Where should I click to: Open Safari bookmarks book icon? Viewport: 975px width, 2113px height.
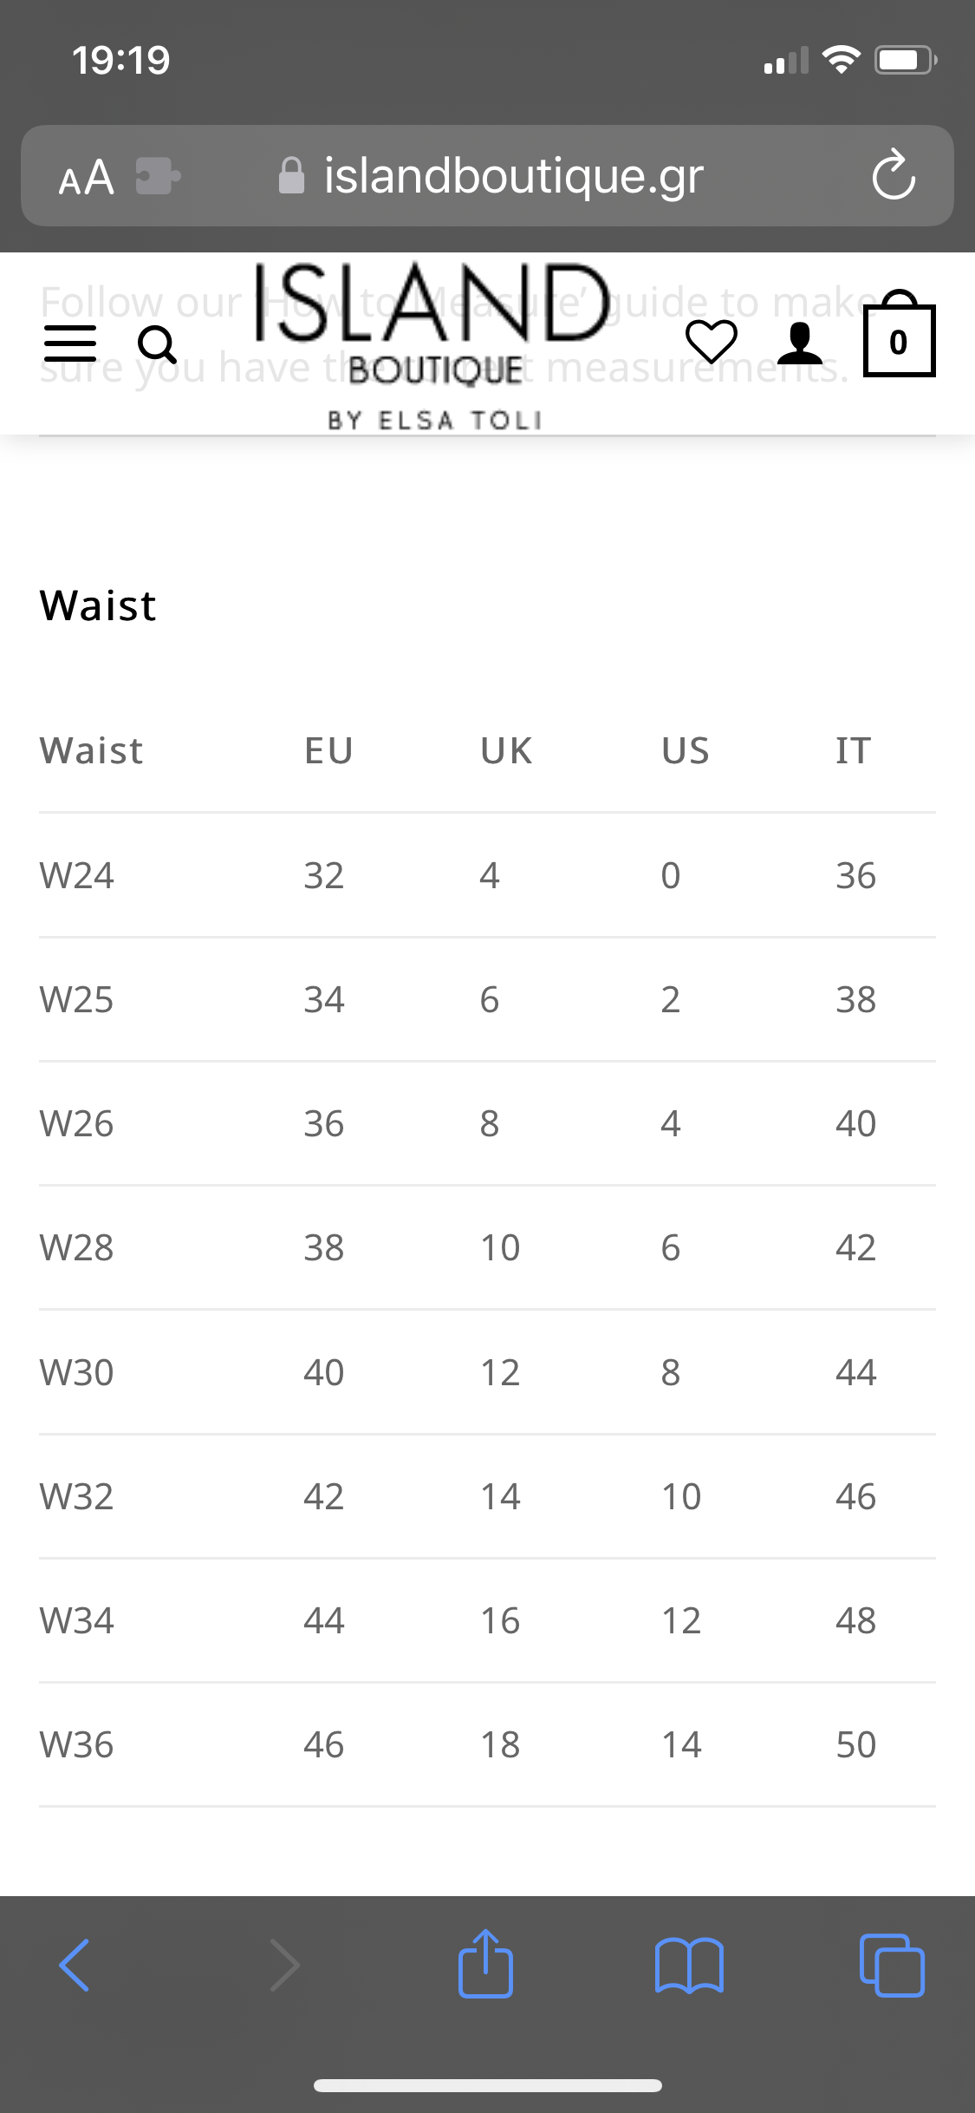(689, 1966)
